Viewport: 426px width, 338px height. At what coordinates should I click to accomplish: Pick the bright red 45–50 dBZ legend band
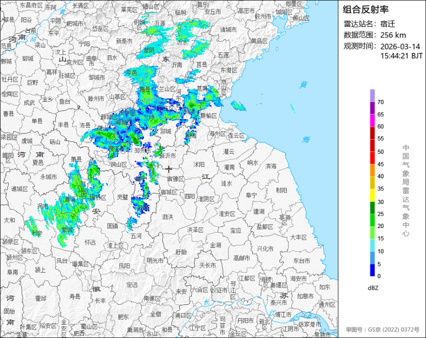372,158
